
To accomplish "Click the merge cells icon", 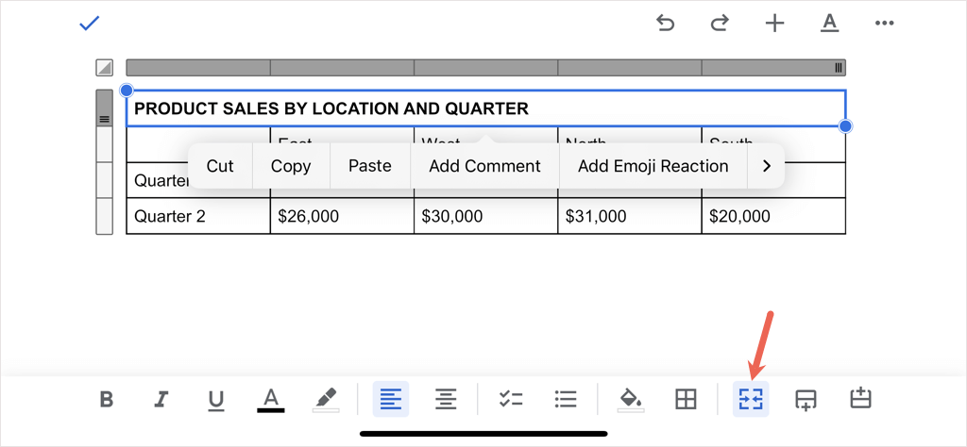I will click(753, 400).
